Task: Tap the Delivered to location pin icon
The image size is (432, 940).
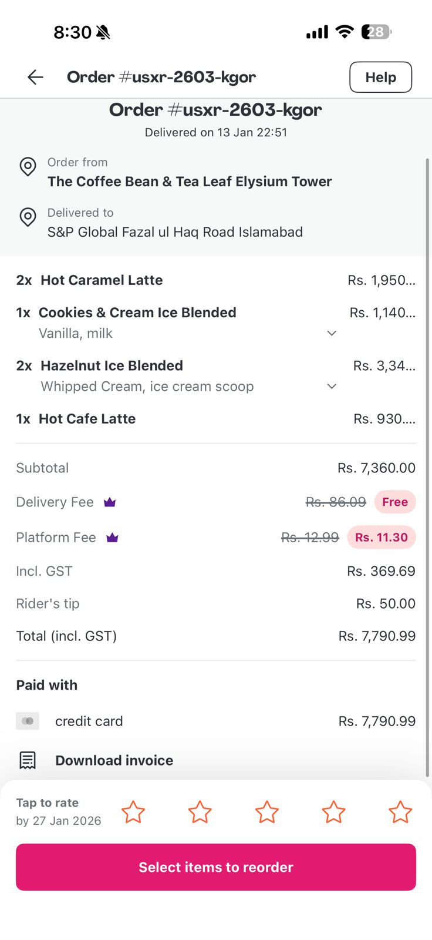Action: pyautogui.click(x=28, y=217)
